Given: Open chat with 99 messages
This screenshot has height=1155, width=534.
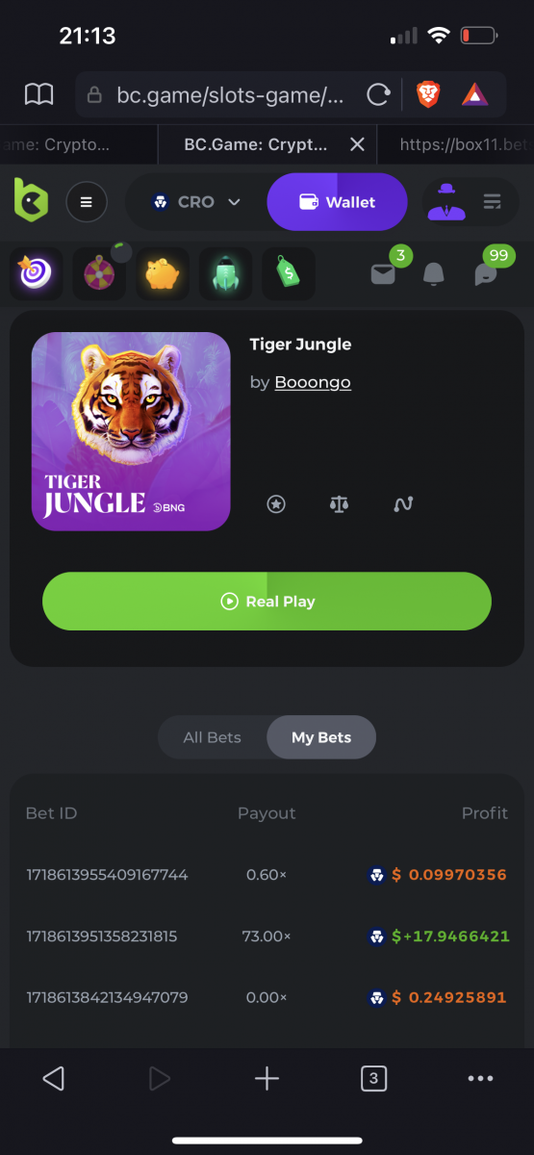Looking at the screenshot, I should tap(486, 274).
